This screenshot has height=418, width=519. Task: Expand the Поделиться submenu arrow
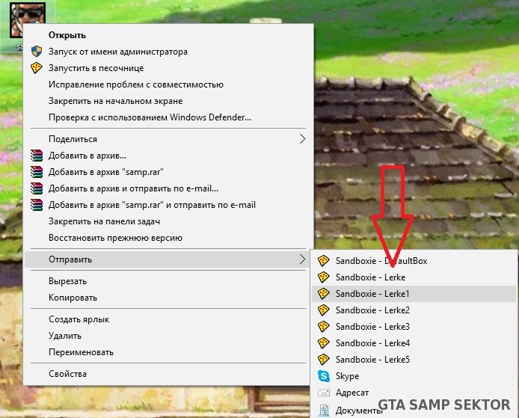pos(302,139)
